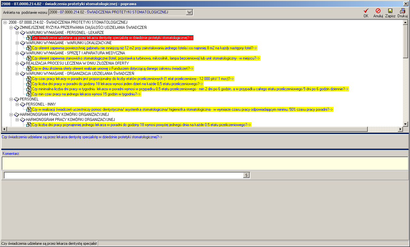Collapse WARUNKI WYMAGANE - ORGANIZACJA UDZIELANIA node
410x247 pixels.
[17, 74]
